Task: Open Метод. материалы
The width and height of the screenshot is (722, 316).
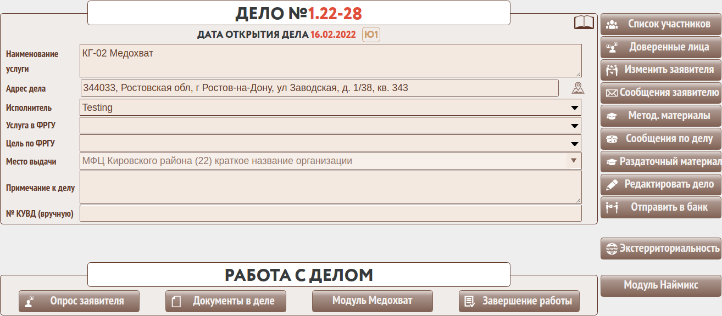Action: click(661, 116)
